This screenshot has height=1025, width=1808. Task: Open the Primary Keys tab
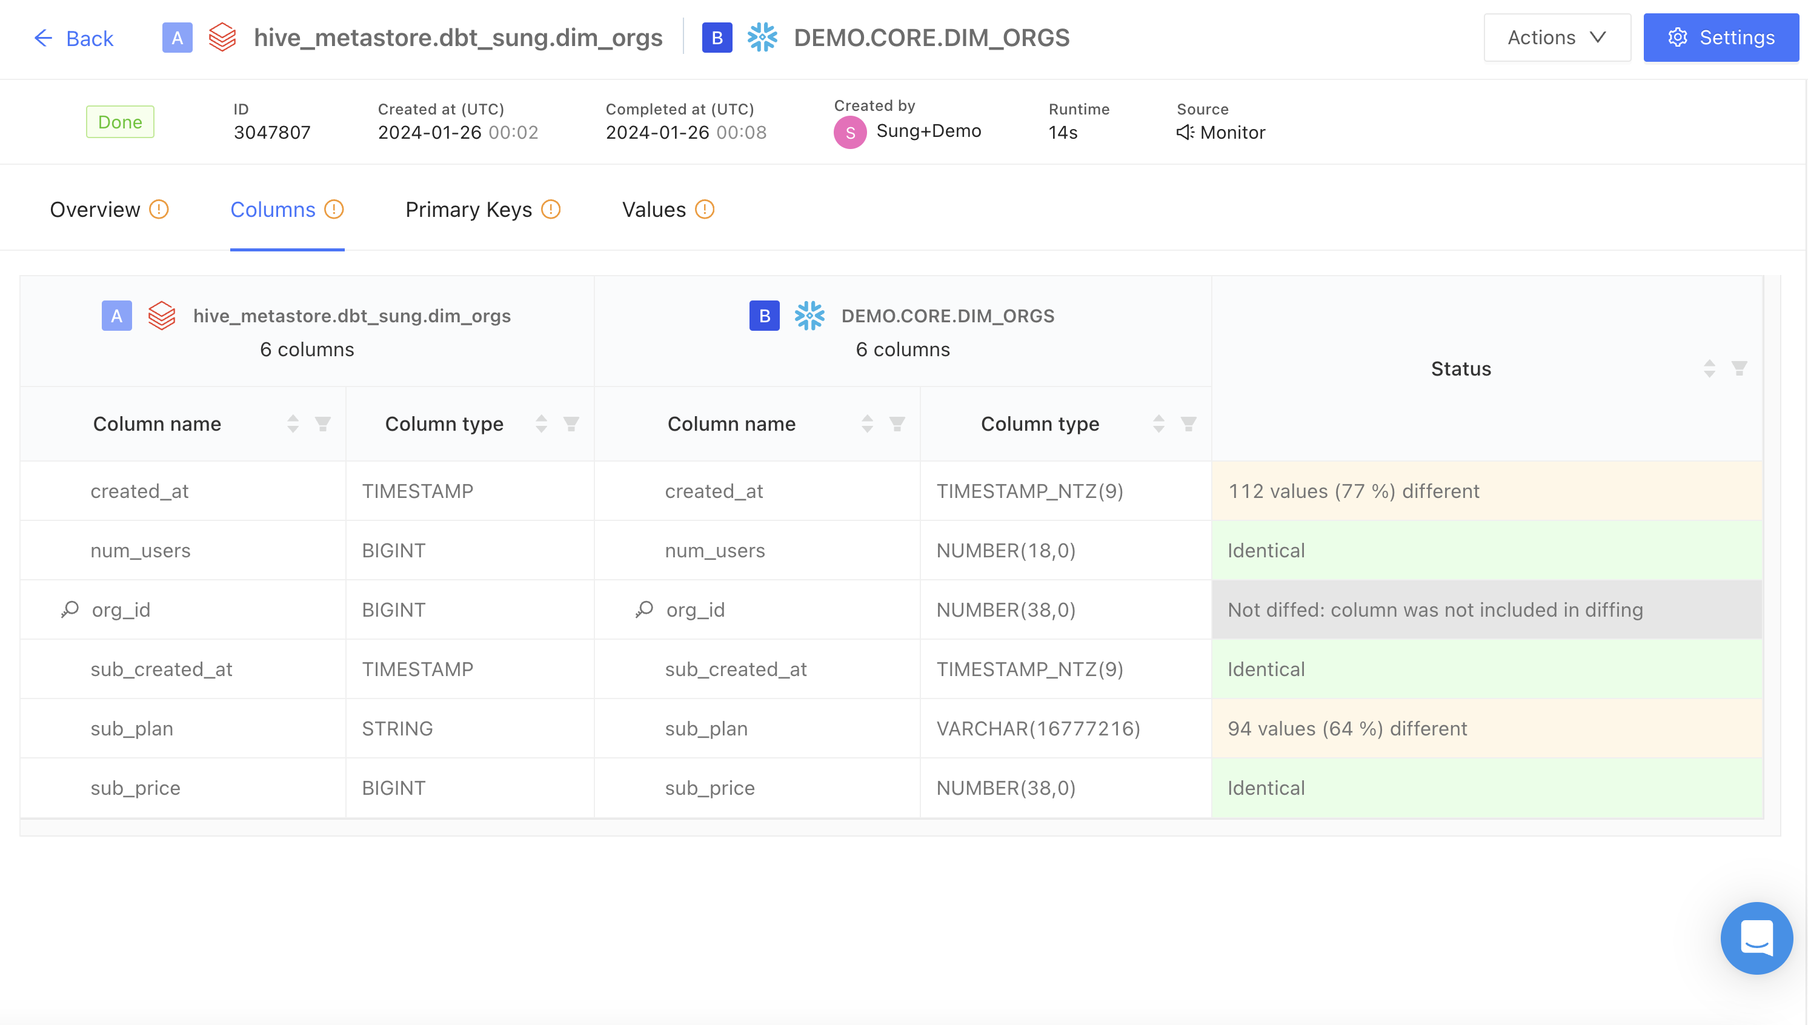pyautogui.click(x=468, y=210)
